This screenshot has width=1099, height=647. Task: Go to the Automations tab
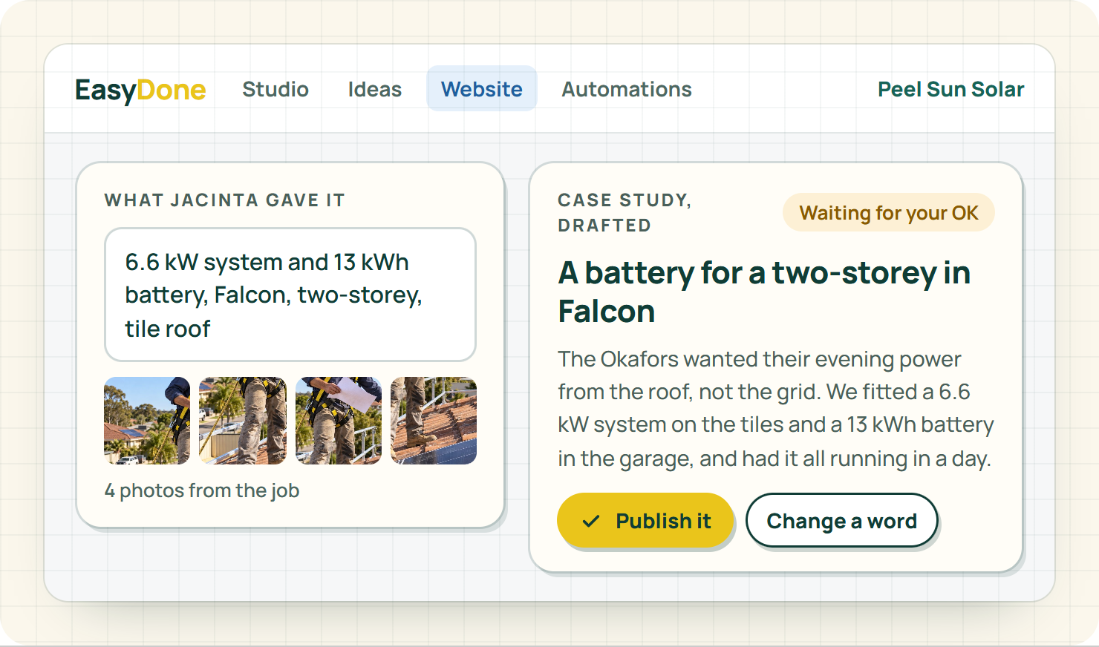[627, 89]
